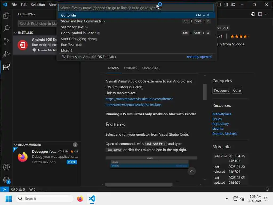
Task: Click the vertical scrollbar in extension details
Action: (x=205, y=92)
